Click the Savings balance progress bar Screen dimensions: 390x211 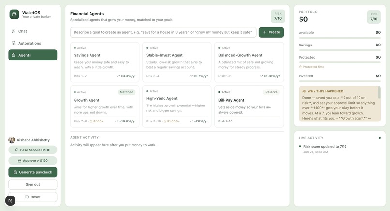[340, 50]
